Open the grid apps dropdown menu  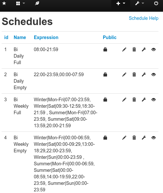click(x=20, y=3)
